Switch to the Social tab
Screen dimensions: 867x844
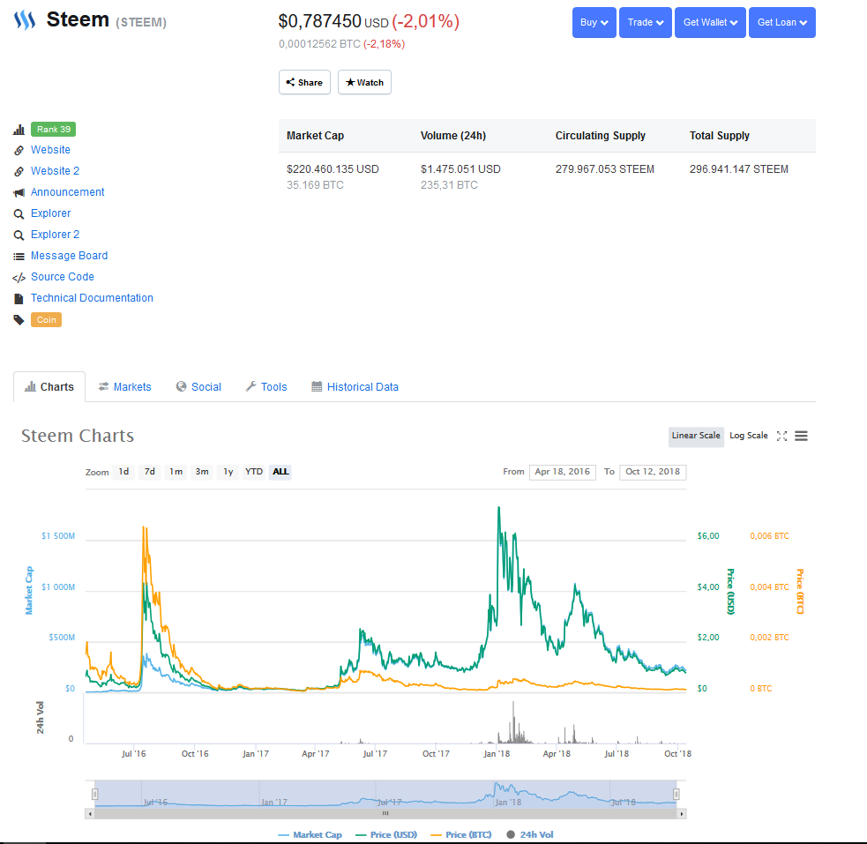coord(198,387)
